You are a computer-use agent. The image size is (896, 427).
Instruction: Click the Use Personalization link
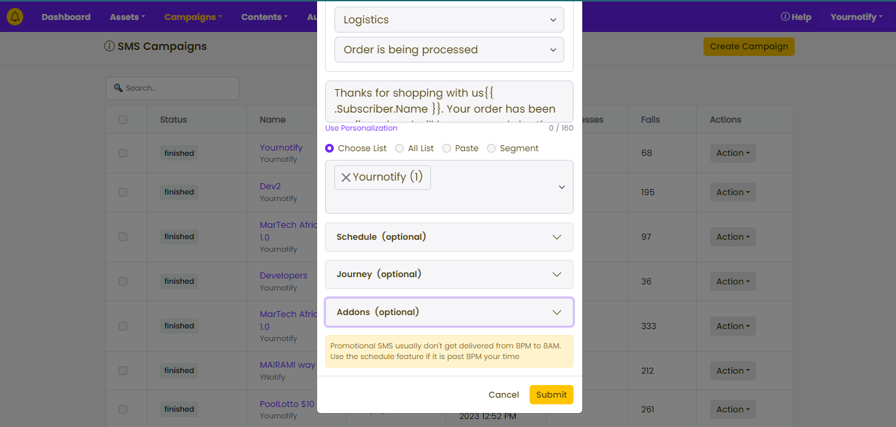click(361, 128)
